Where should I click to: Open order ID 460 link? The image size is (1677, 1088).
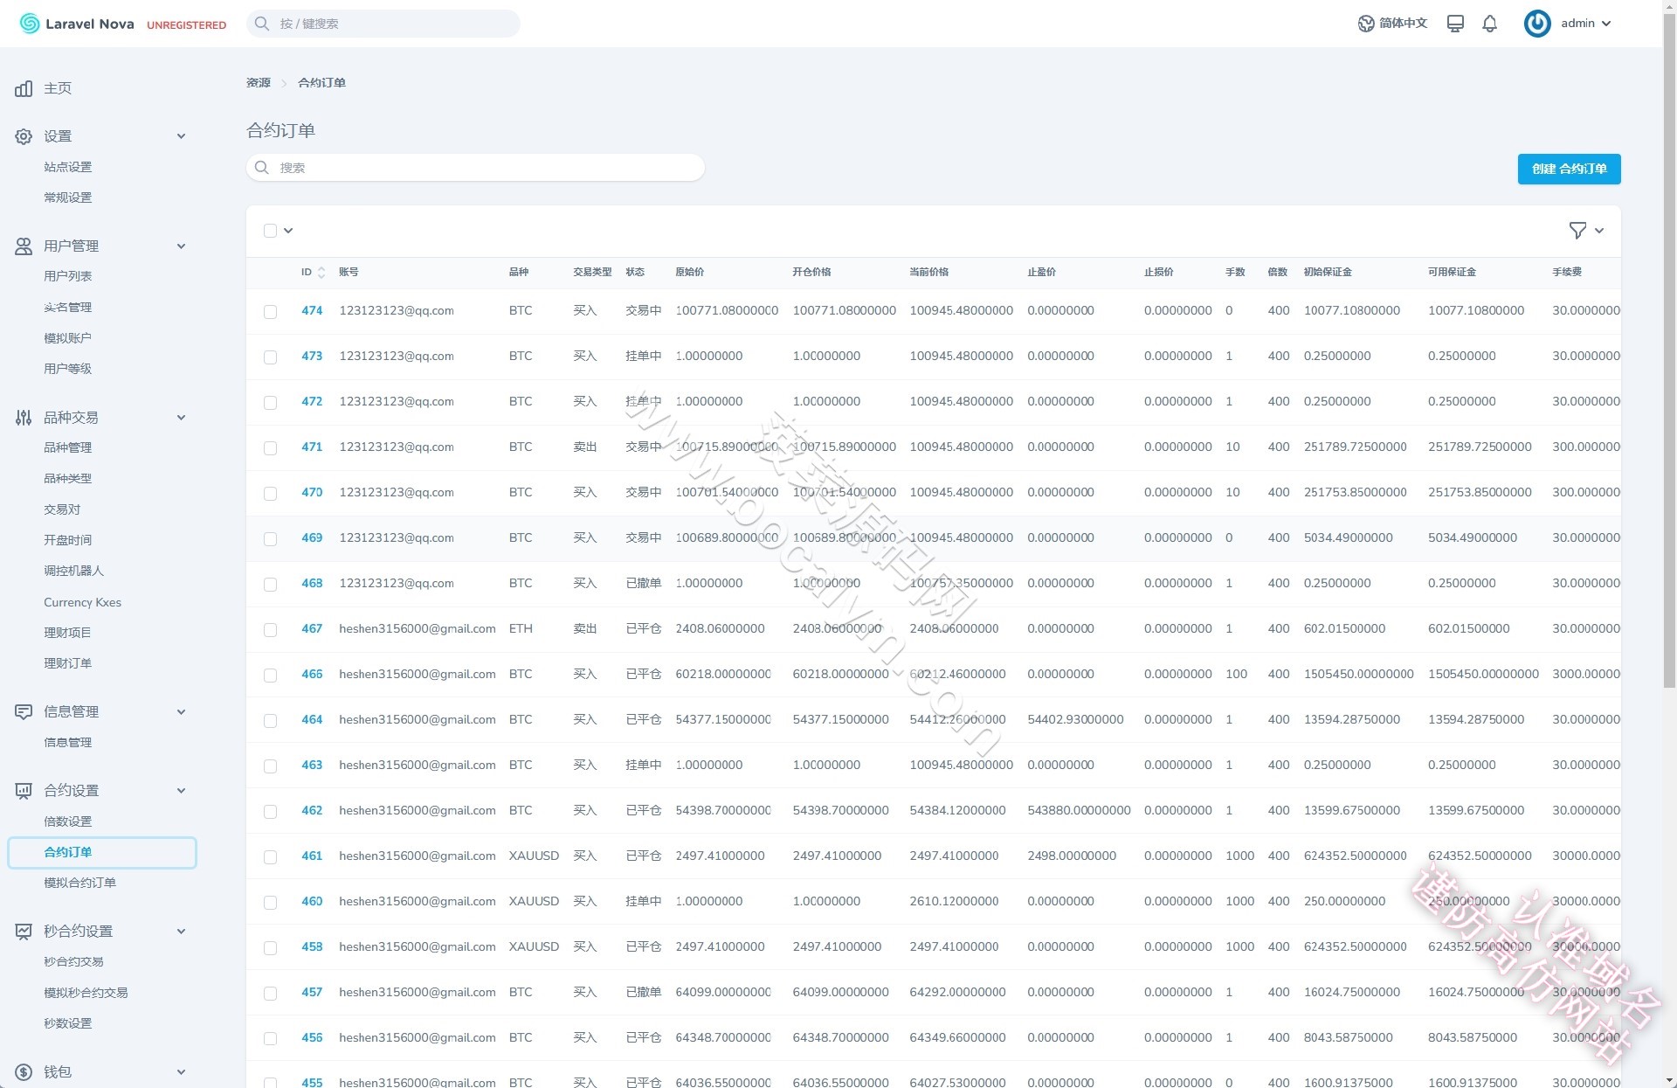coord(312,901)
